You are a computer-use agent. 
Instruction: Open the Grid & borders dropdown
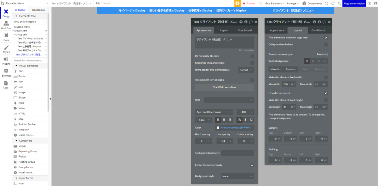tap(275, 3)
